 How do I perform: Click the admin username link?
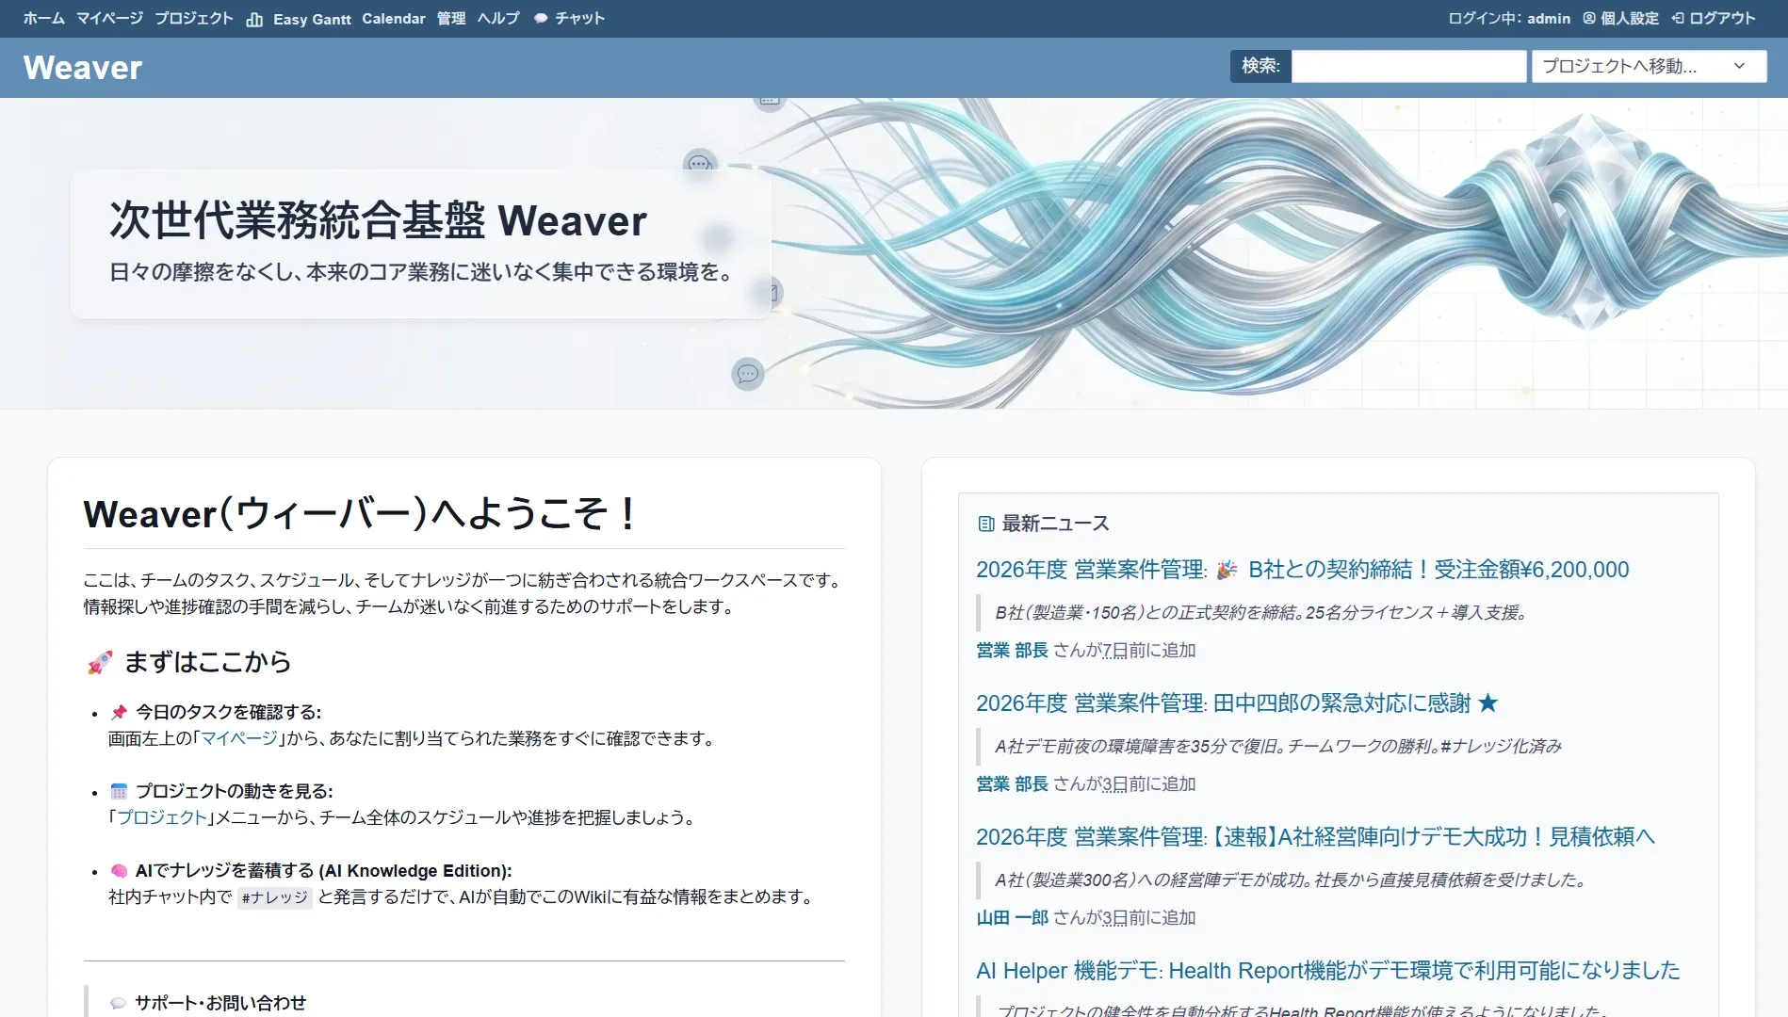[x=1549, y=18]
